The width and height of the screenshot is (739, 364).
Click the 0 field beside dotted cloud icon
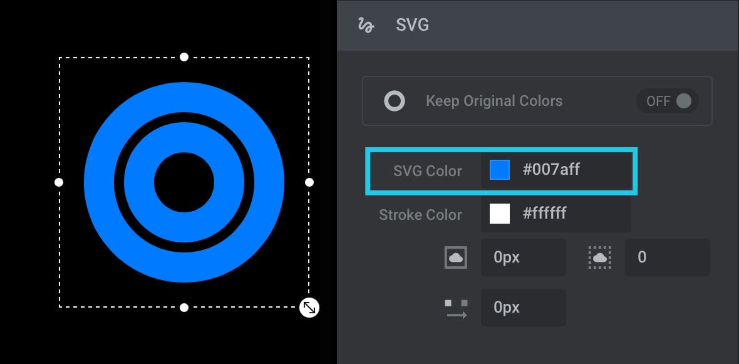click(x=668, y=257)
